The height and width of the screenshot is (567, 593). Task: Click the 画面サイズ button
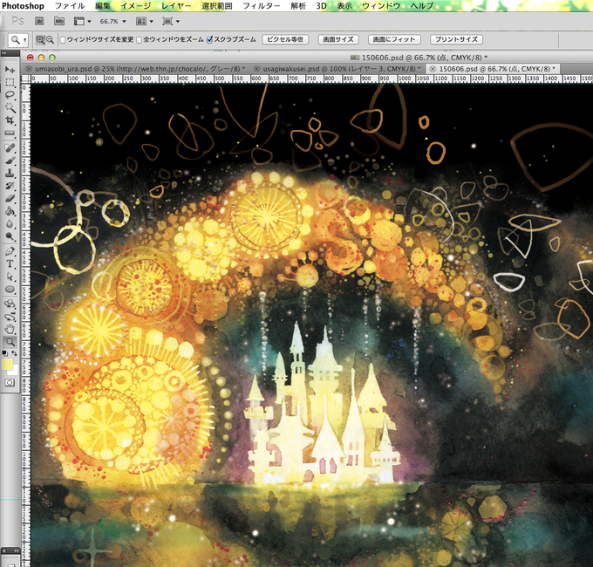(338, 39)
